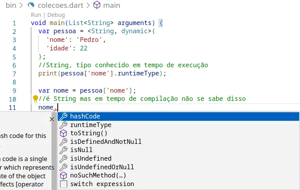Click the wrench icon beside isNull
The image size is (300, 190).
pos(64,150)
